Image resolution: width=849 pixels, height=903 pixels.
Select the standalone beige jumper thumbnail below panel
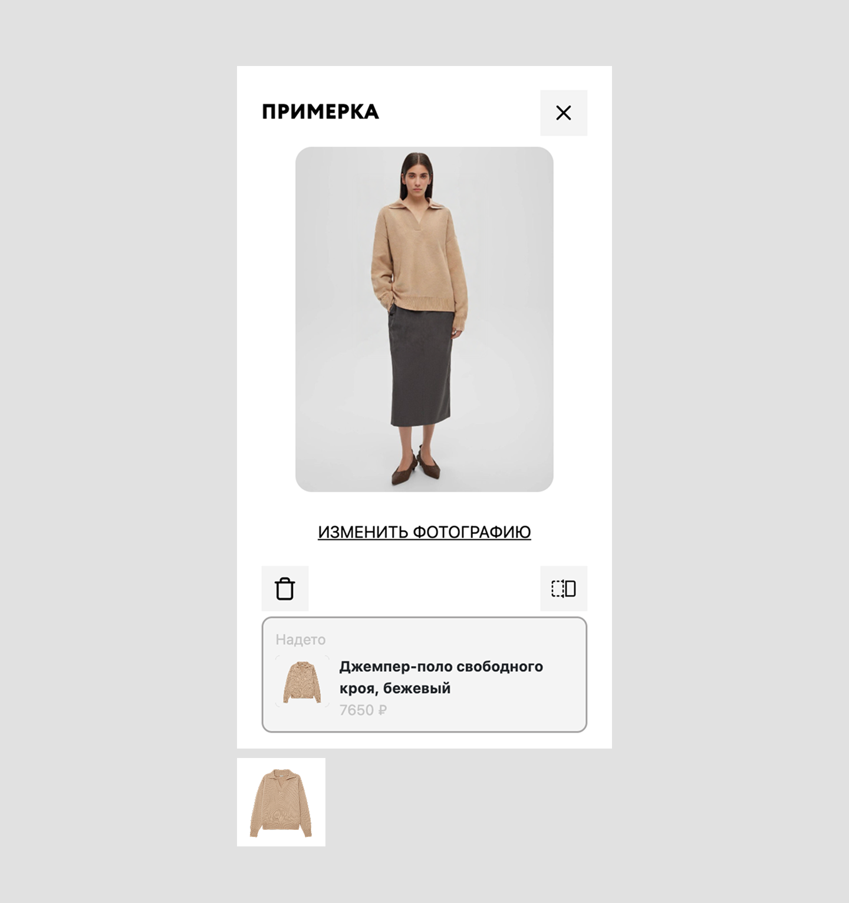pyautogui.click(x=281, y=802)
